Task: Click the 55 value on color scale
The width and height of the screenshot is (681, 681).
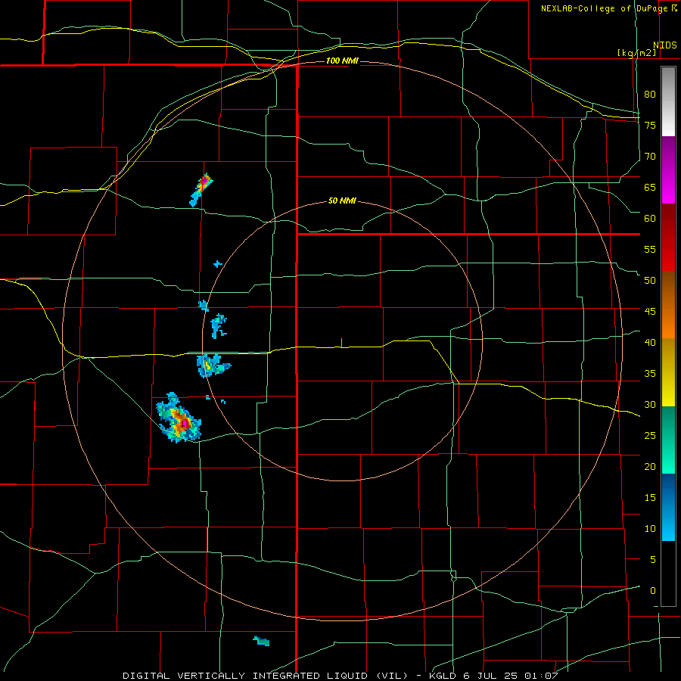Action: click(650, 249)
